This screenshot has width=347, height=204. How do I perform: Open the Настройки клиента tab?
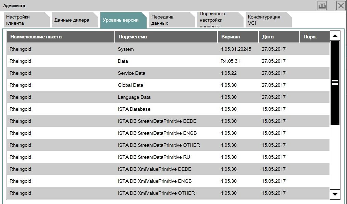[27, 20]
